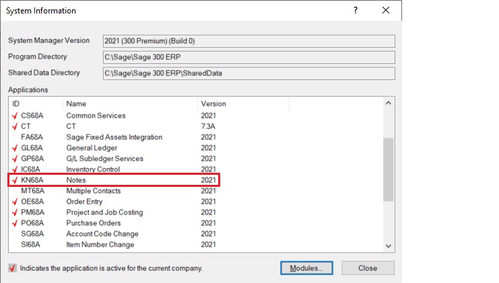This screenshot has width=499, height=283.
Task: Click the MT68A application ID
Action: pos(33,191)
